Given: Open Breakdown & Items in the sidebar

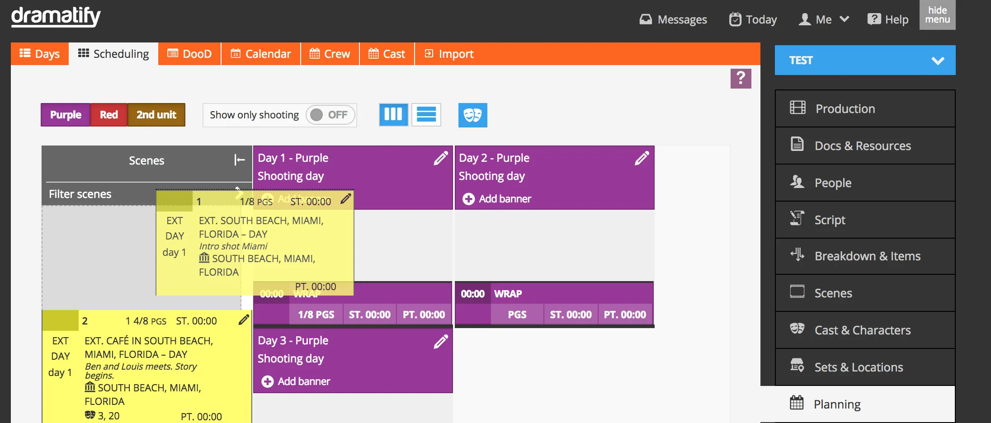Looking at the screenshot, I should coord(865,256).
